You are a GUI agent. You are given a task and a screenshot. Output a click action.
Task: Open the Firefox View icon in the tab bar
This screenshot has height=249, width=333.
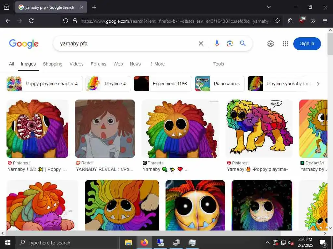tap(7, 7)
